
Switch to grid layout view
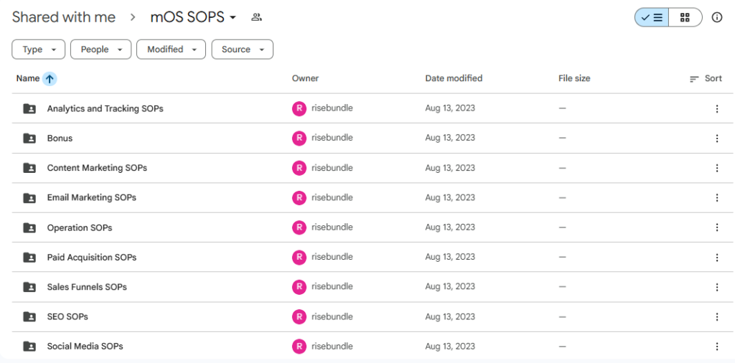click(x=685, y=17)
